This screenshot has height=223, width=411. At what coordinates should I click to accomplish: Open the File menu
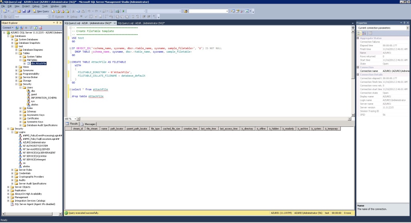3,6
